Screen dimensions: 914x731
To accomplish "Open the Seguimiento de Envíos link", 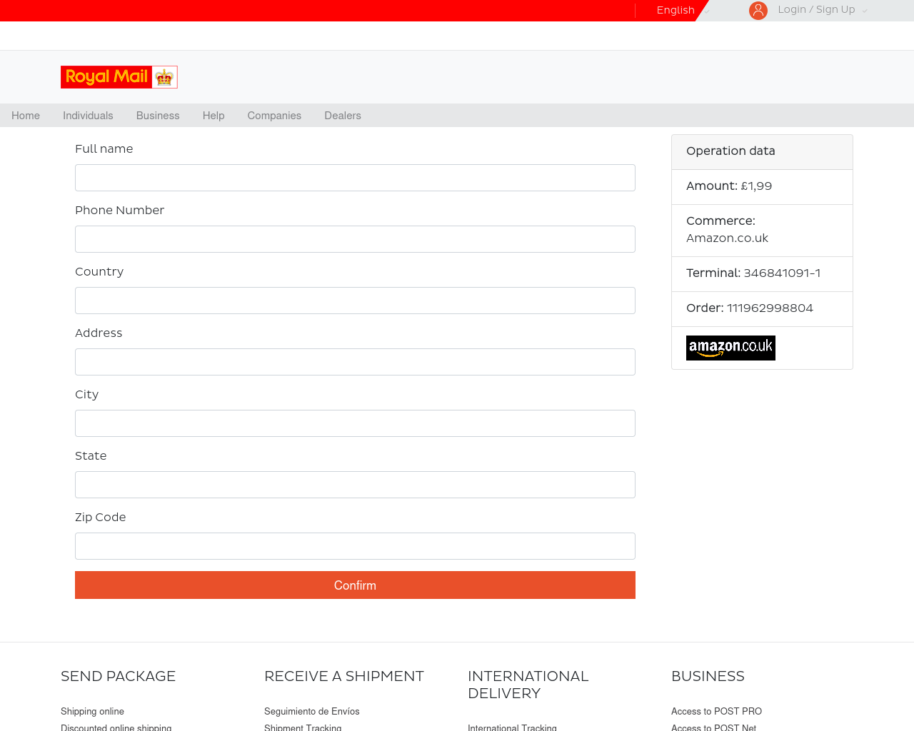I will (312, 711).
